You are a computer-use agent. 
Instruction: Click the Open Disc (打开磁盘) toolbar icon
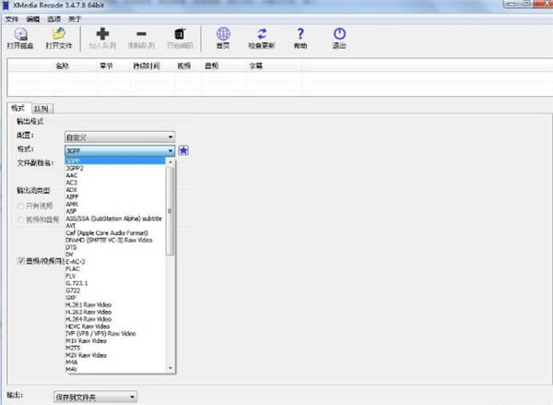coord(20,34)
